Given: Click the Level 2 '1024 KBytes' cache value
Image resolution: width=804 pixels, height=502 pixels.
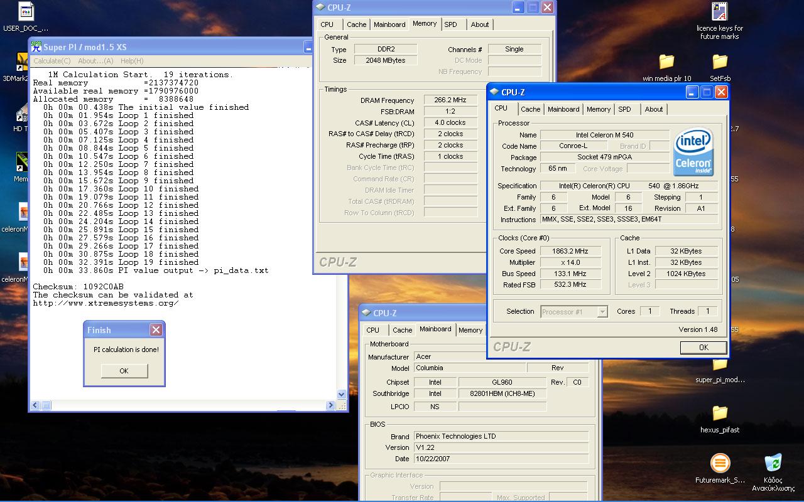Looking at the screenshot, I should click(x=686, y=274).
